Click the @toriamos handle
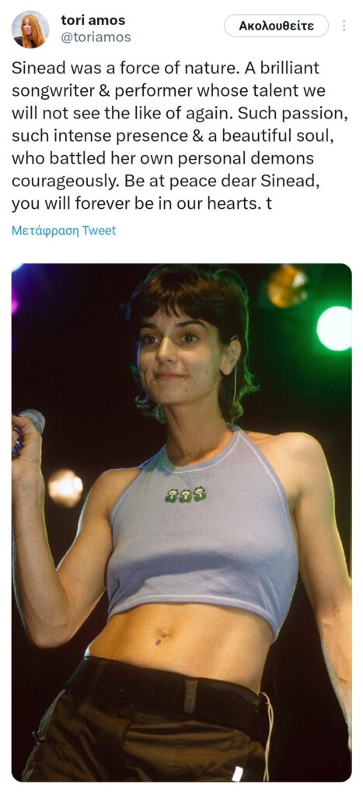The width and height of the screenshot is (363, 798). pyautogui.click(x=96, y=37)
